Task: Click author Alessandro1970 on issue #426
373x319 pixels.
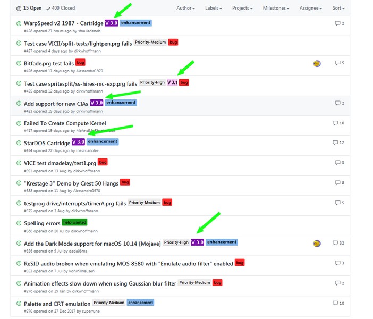Action: (x=89, y=71)
